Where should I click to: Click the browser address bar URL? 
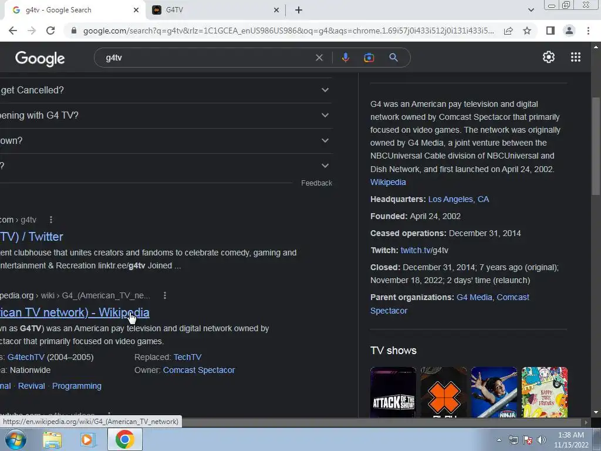tap(288, 31)
